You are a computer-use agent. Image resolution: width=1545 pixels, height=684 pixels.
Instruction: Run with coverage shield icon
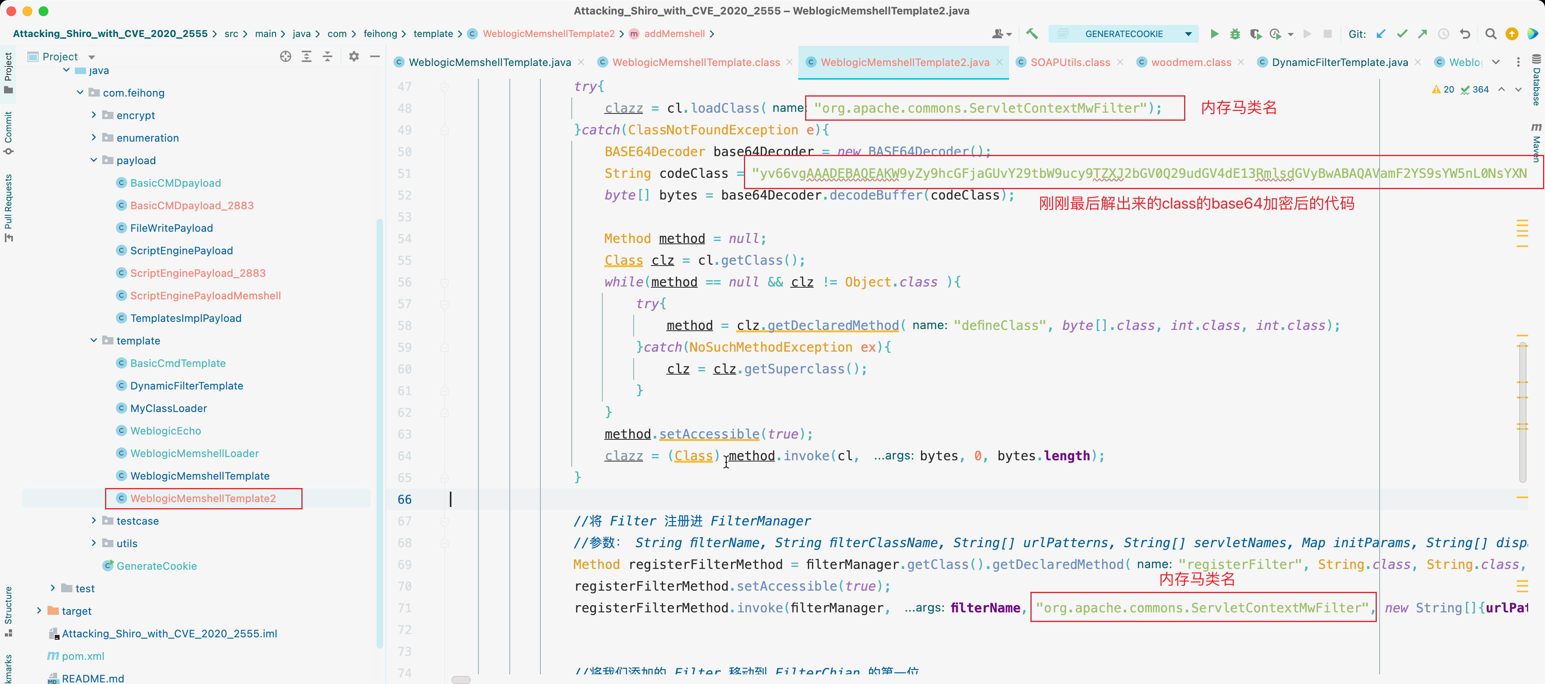pos(1255,34)
